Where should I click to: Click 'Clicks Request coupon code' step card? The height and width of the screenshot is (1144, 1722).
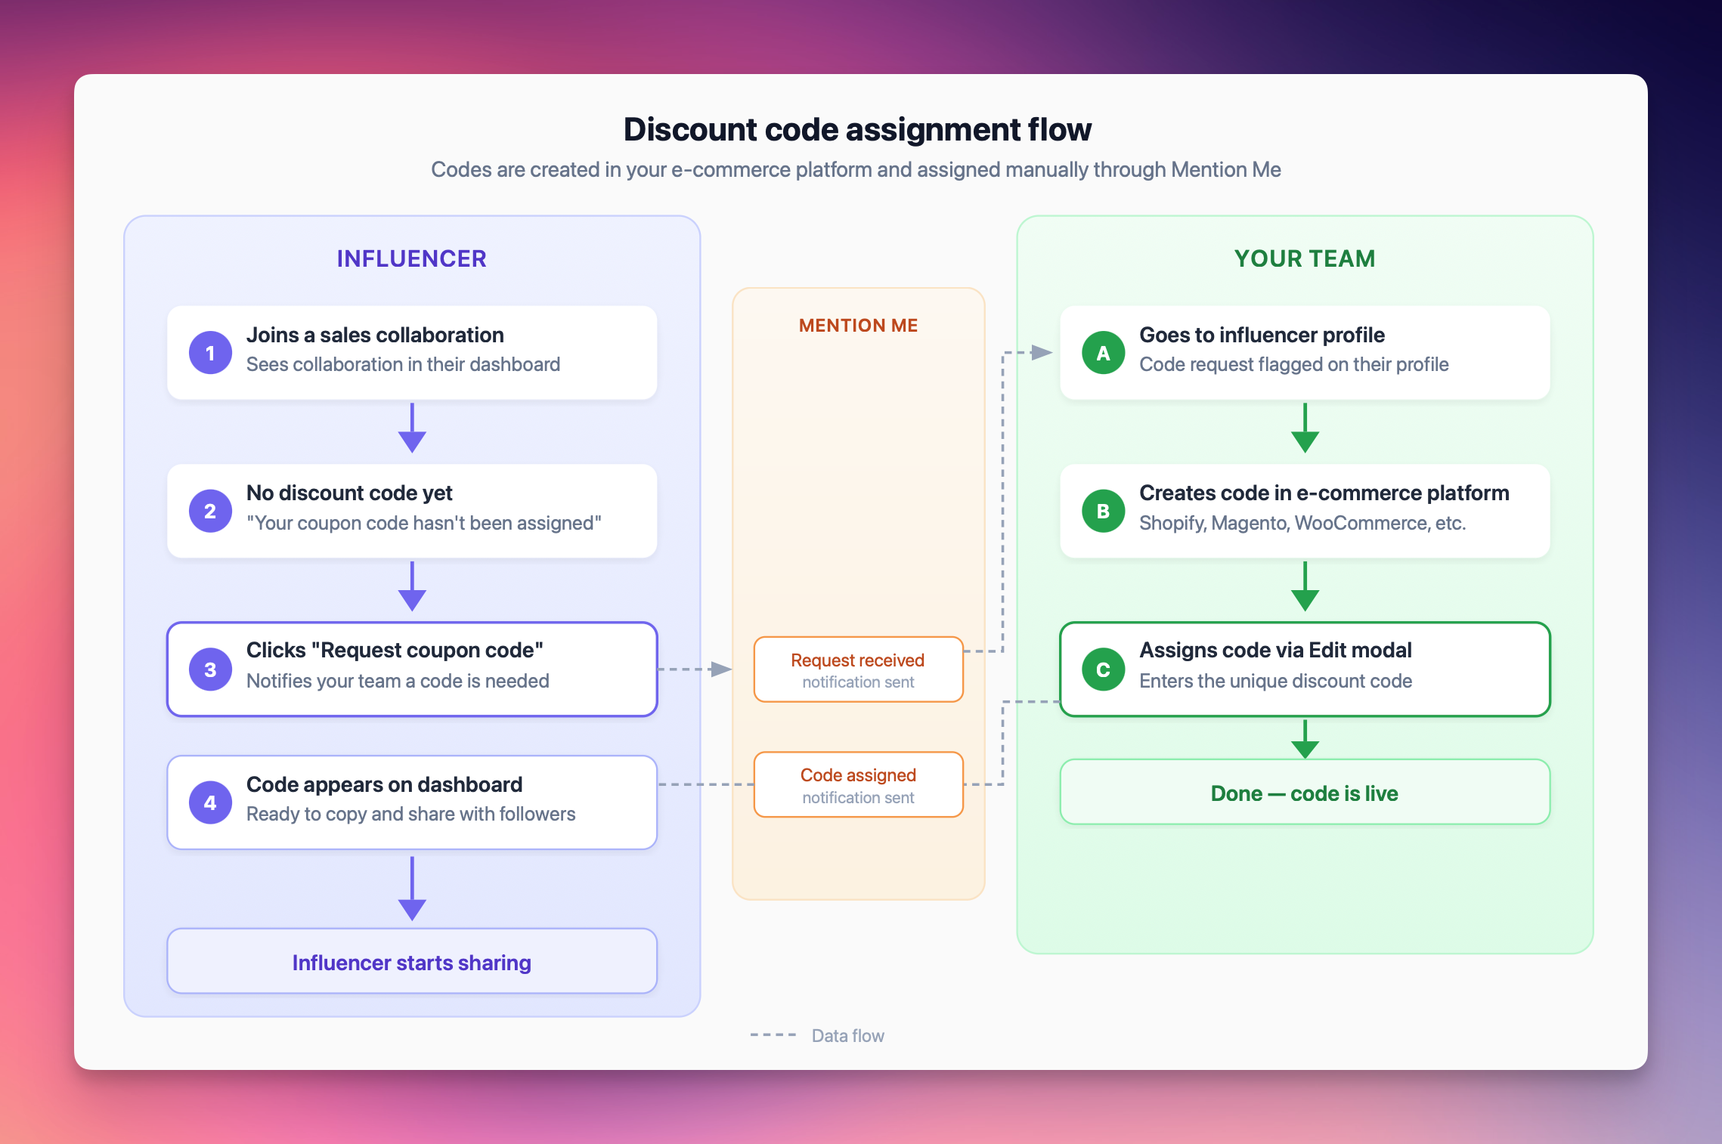click(412, 669)
